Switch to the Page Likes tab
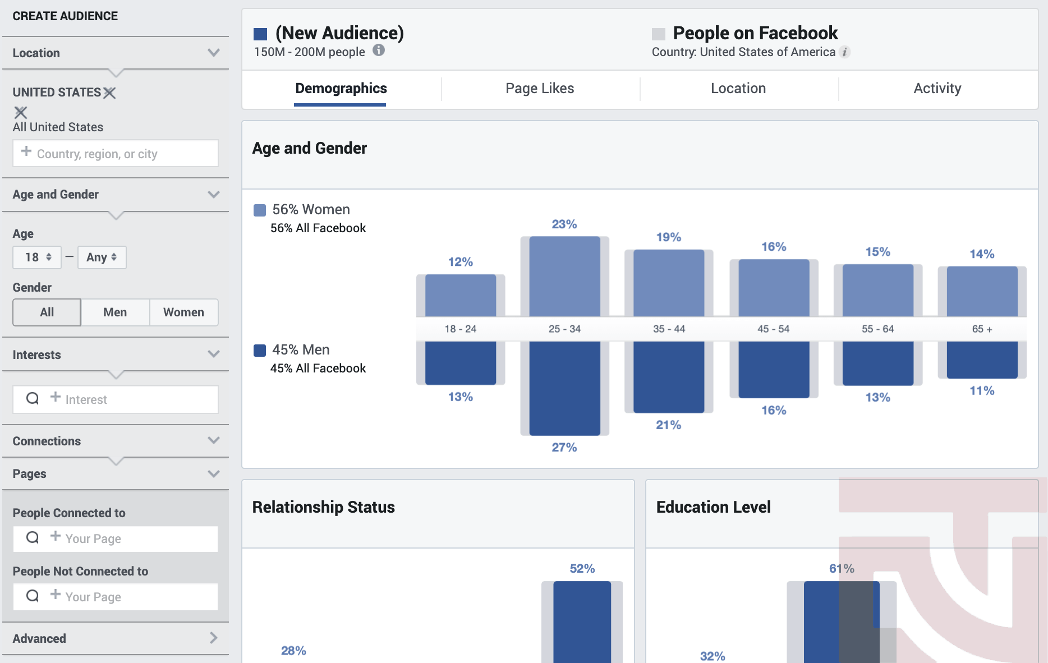1048x663 pixels. tap(540, 89)
